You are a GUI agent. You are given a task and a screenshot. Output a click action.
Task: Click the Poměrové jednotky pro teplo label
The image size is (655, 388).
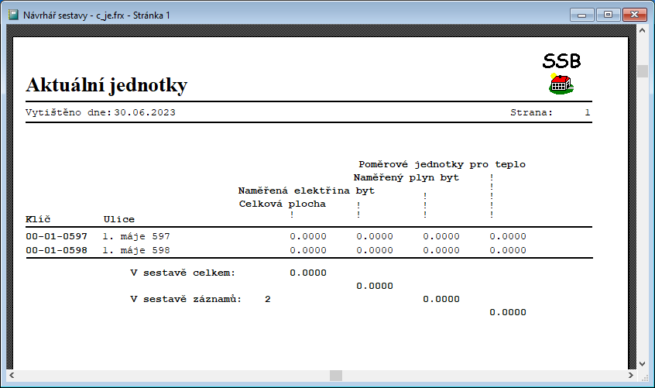coord(442,165)
